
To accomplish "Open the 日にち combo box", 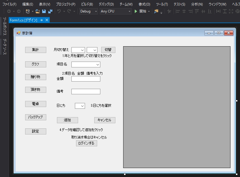I will (x=80, y=106).
